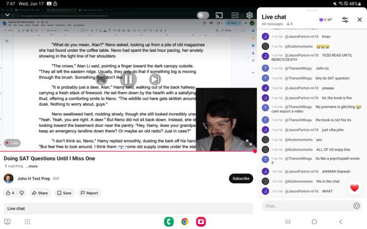Viewport: 367px width, 229px height.
Task: Open the video settings gear
Action: 249,15
